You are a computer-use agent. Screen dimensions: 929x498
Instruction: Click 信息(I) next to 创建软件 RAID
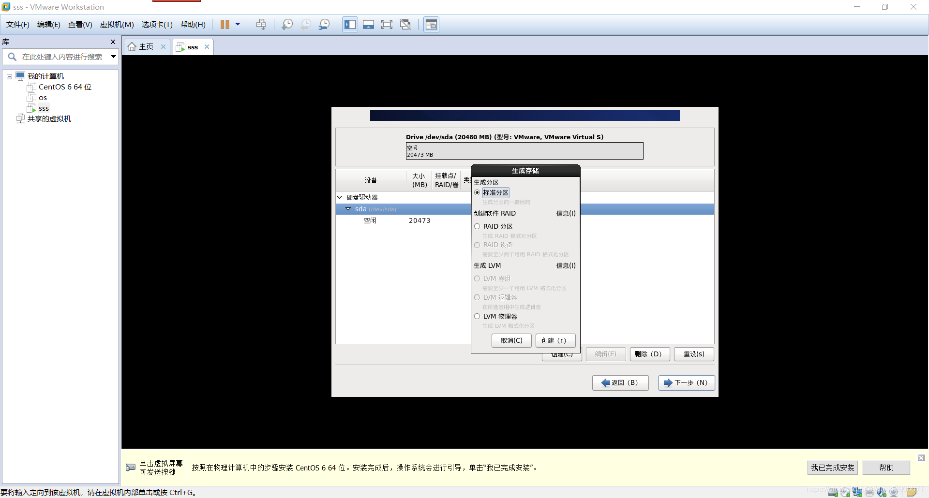pyautogui.click(x=566, y=213)
